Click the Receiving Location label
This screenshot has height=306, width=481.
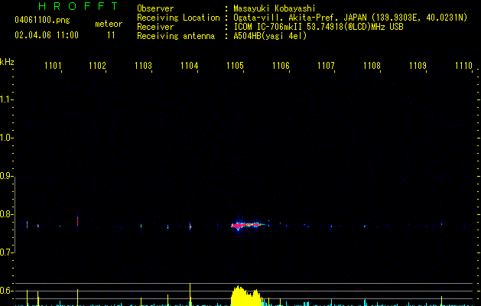(x=178, y=18)
